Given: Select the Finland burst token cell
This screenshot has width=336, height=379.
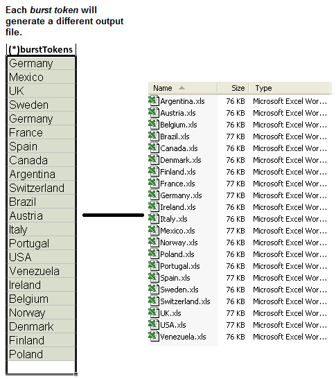Looking at the screenshot, I should [41, 340].
